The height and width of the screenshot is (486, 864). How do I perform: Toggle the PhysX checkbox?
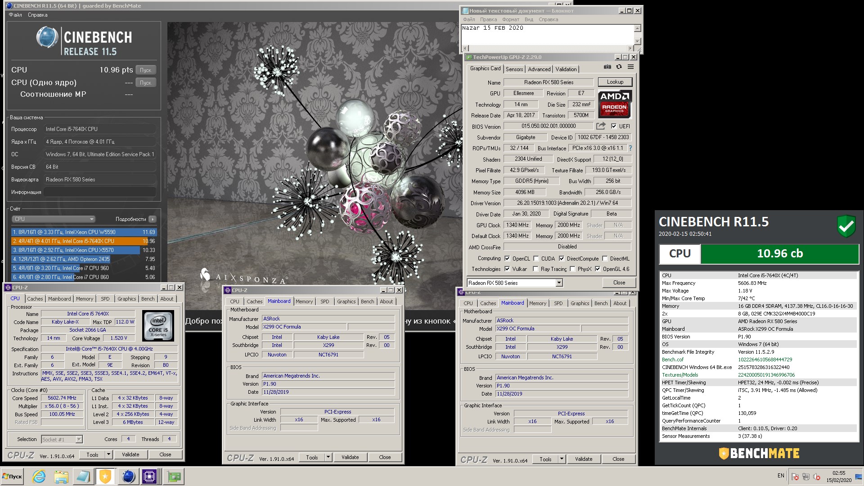[572, 269]
